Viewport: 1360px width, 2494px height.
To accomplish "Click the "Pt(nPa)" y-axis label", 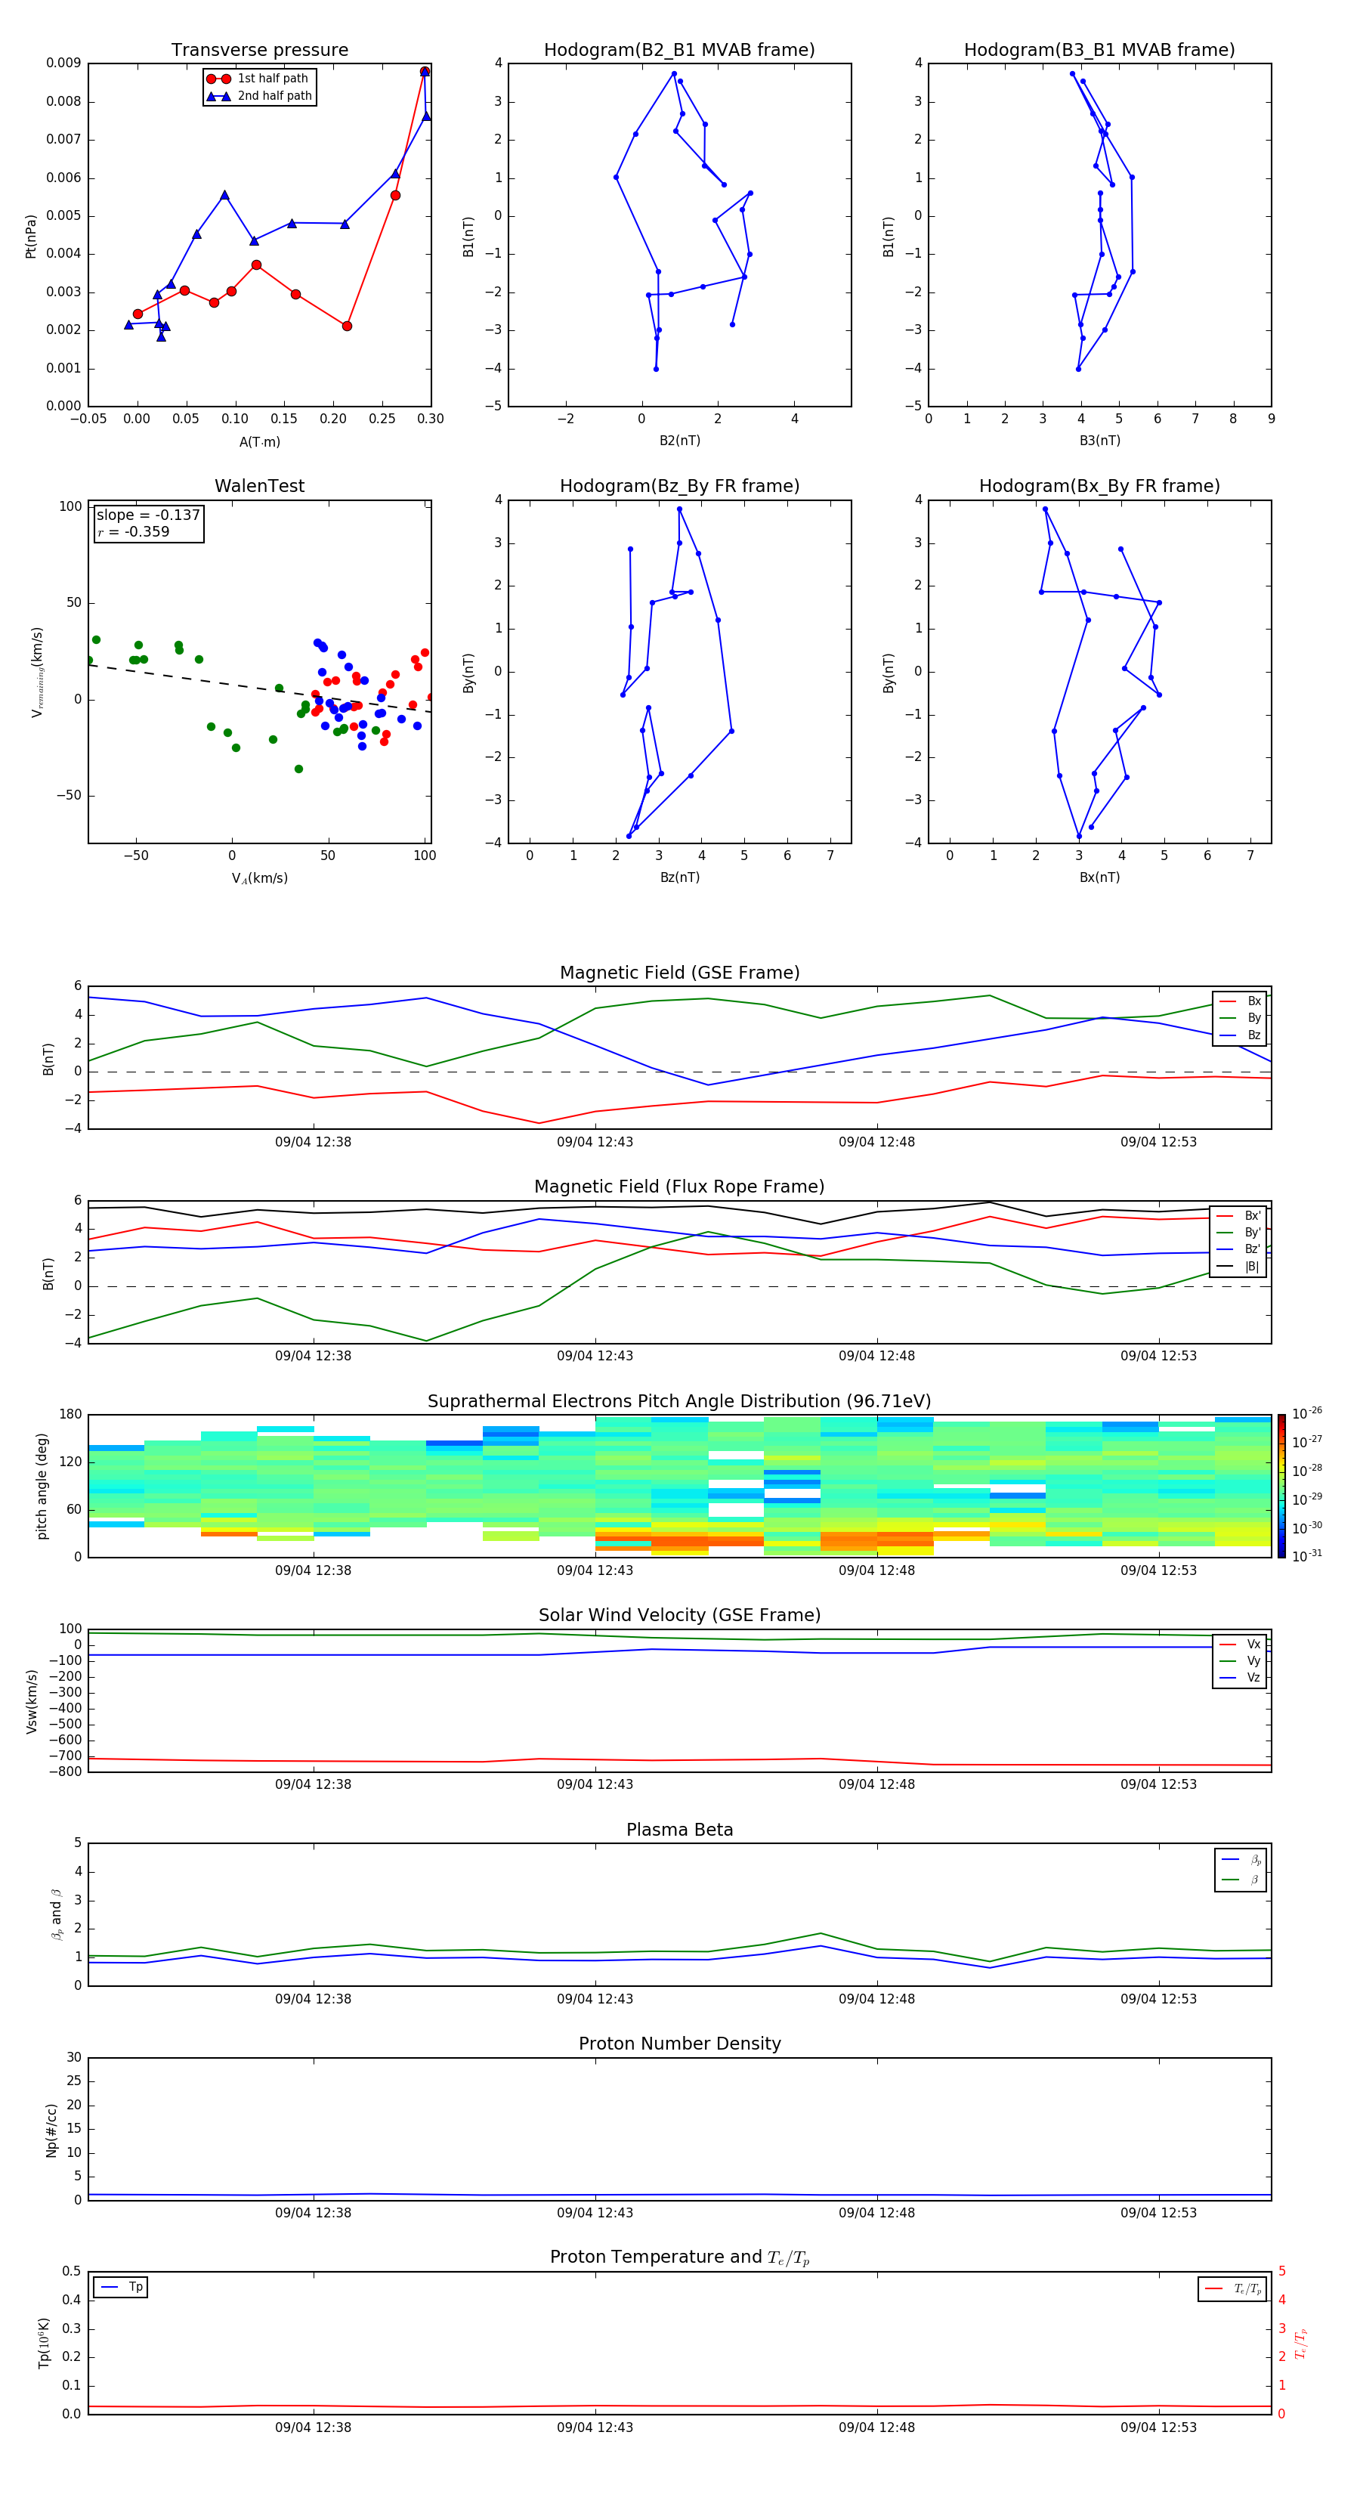I will pos(31,235).
